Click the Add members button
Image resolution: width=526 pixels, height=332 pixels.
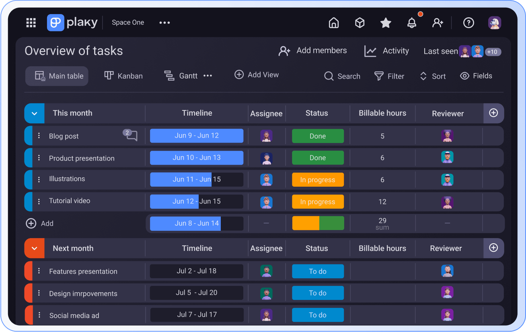tap(312, 51)
